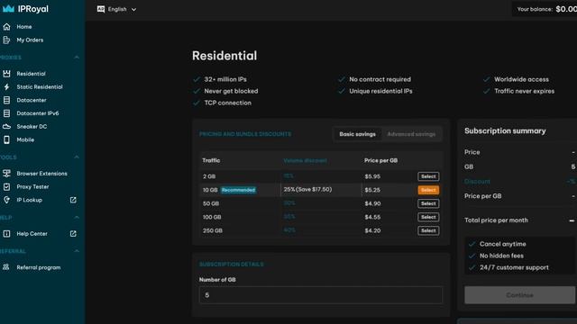This screenshot has width=577, height=324.
Task: Select the Mobile phone icon
Action: (6, 139)
